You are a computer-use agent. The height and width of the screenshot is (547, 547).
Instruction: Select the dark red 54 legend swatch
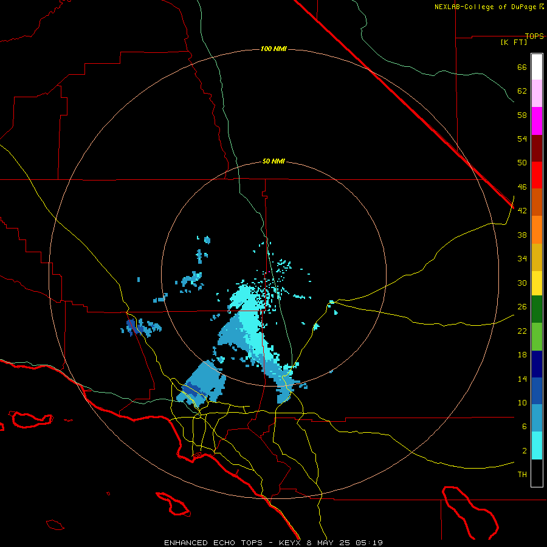537,148
